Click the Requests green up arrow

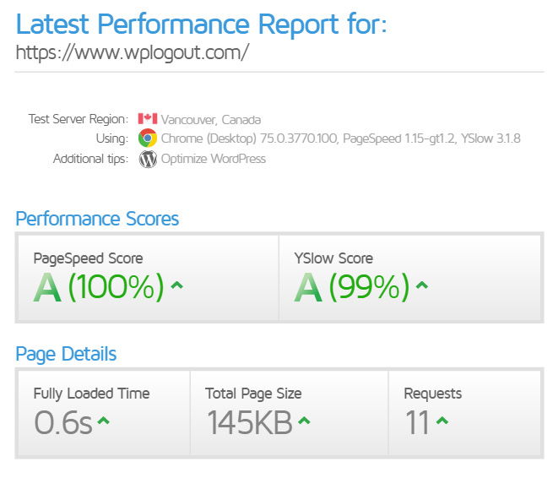(x=442, y=421)
